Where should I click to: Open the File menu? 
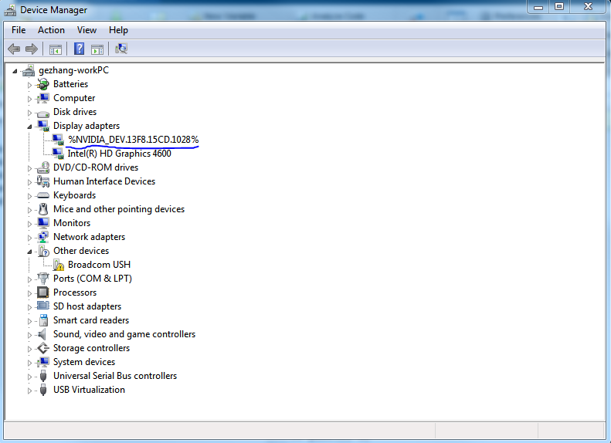(x=19, y=30)
